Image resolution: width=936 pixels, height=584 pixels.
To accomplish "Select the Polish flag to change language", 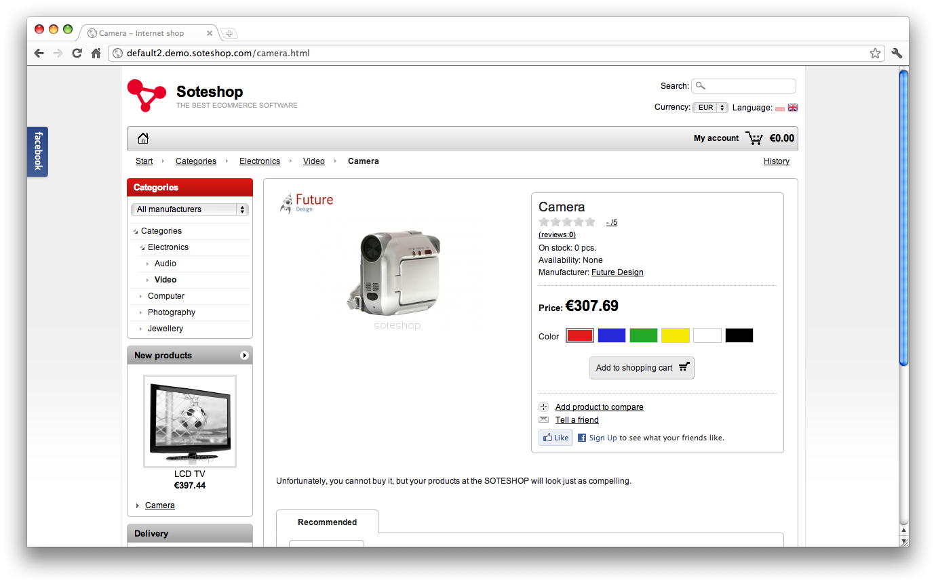I will 779,107.
